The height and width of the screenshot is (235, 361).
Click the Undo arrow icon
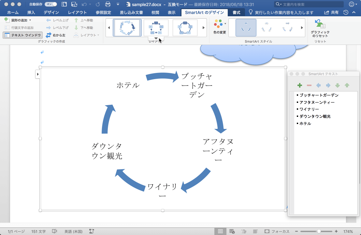(84, 4)
